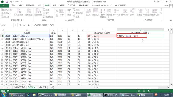The width and height of the screenshot is (173, 97).
Task: Expand 自其他来源 other sources dropdown
Action: pos(18,17)
